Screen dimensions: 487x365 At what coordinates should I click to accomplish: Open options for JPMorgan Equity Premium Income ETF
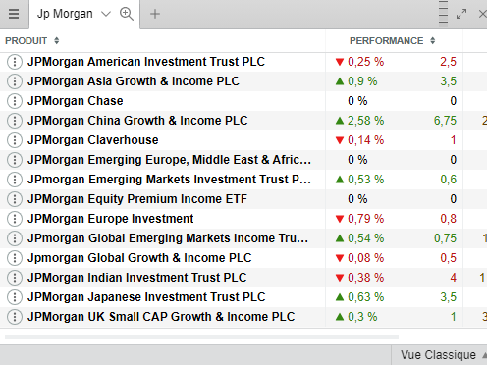(15, 199)
